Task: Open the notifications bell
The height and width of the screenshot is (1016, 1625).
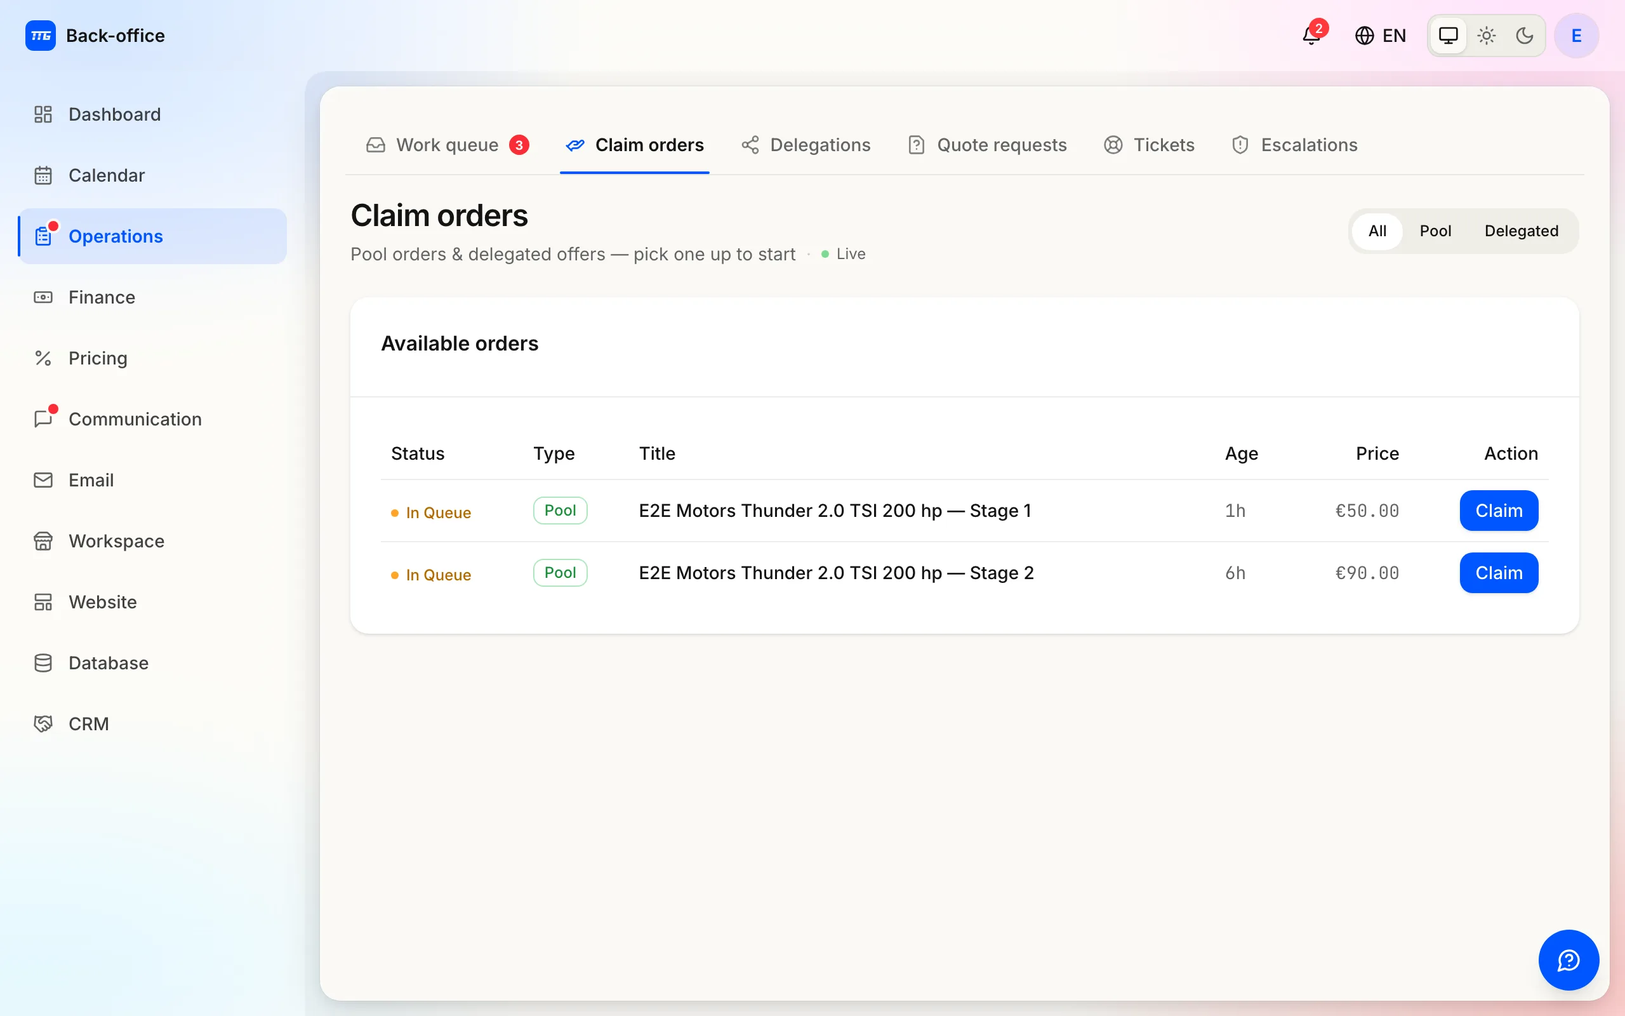Action: tap(1311, 35)
